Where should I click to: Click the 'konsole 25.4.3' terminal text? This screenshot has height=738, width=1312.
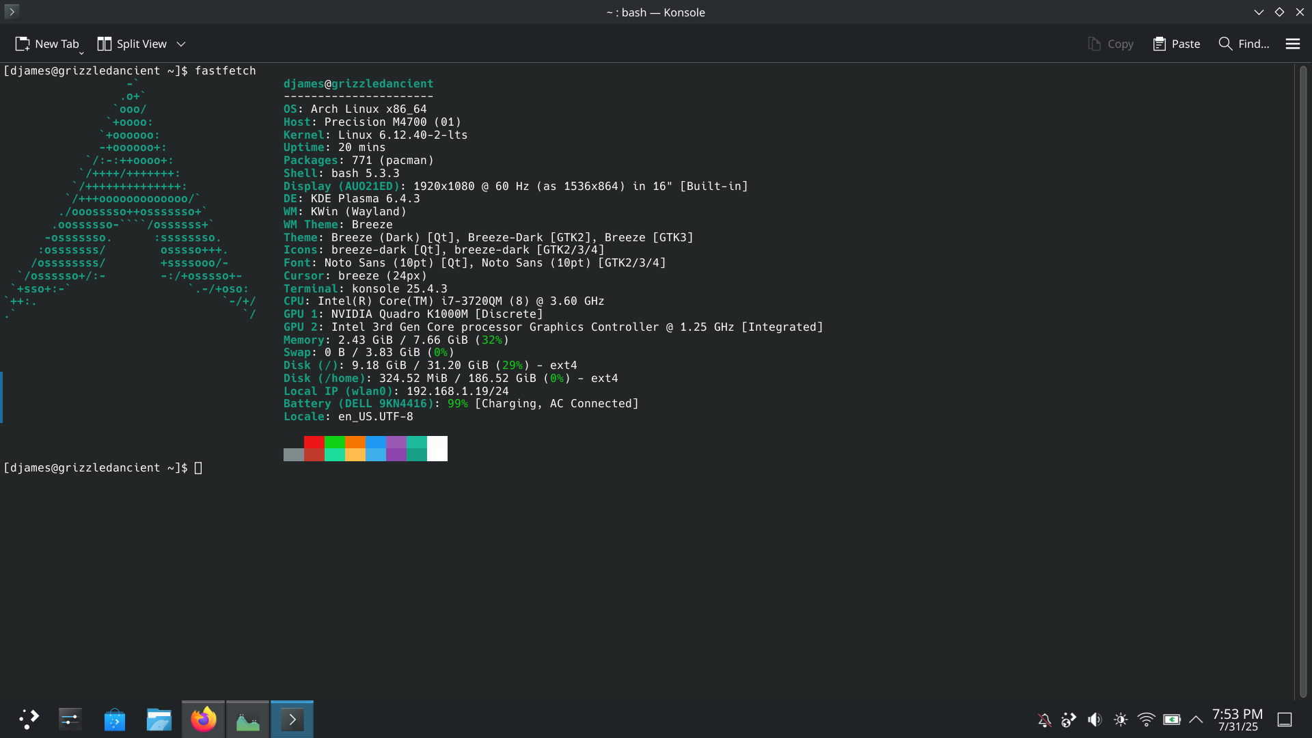click(400, 289)
